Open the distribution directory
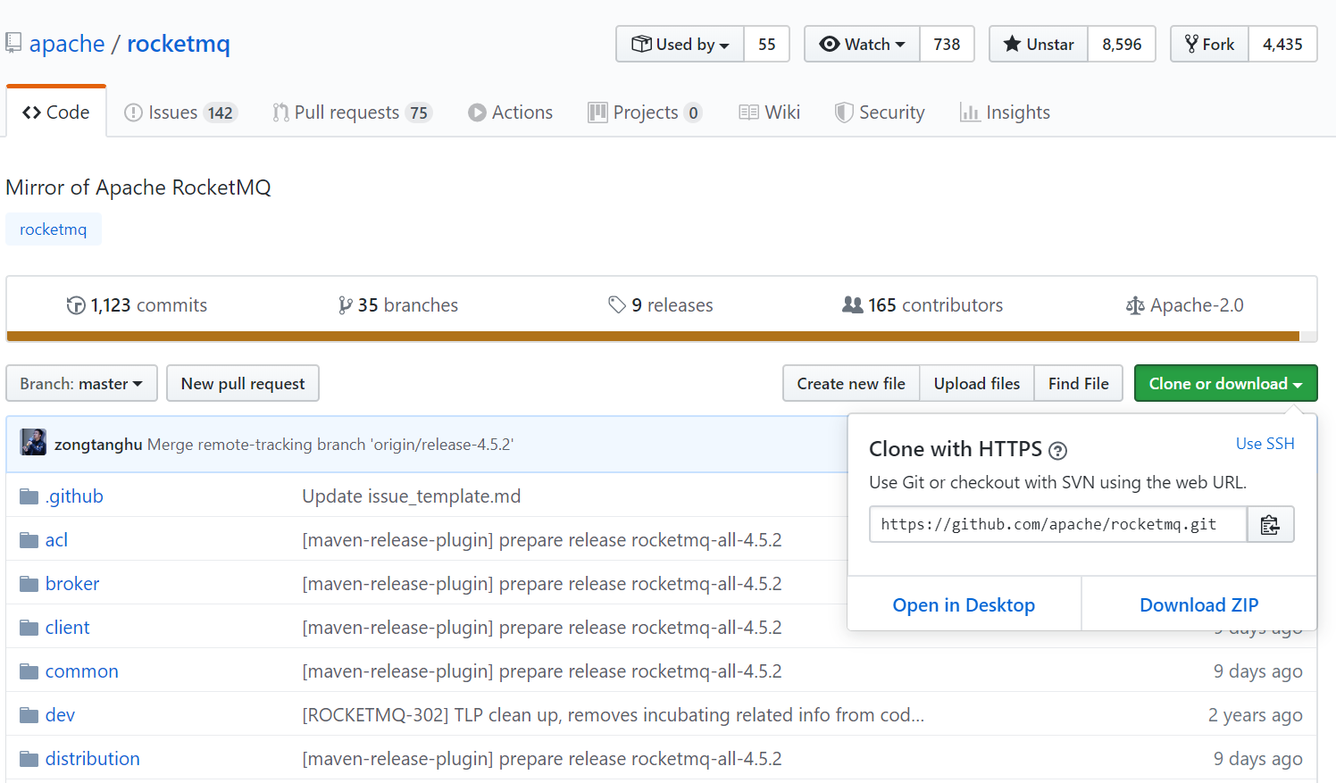 click(93, 759)
